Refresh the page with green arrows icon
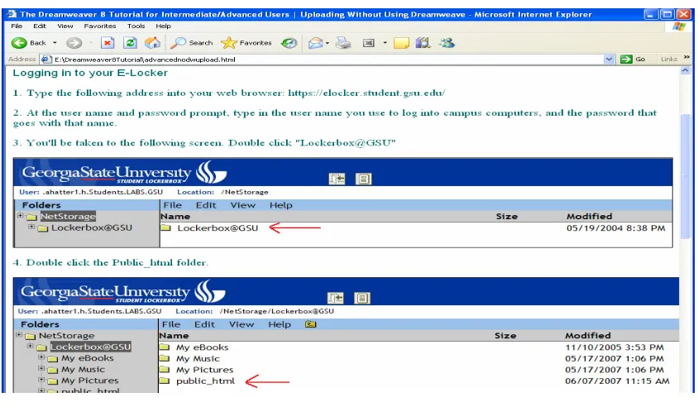Viewport: 698px width, 407px height. tap(130, 43)
